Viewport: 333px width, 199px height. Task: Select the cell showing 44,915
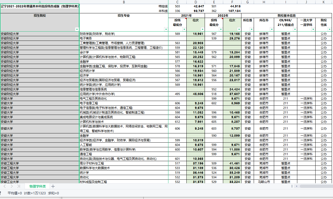point(232,6)
